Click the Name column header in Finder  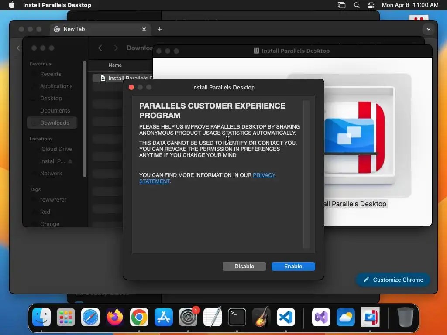click(x=115, y=65)
